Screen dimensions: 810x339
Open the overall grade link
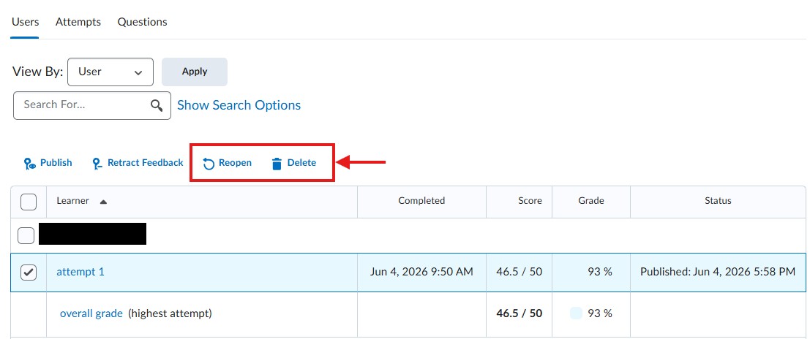pos(91,313)
